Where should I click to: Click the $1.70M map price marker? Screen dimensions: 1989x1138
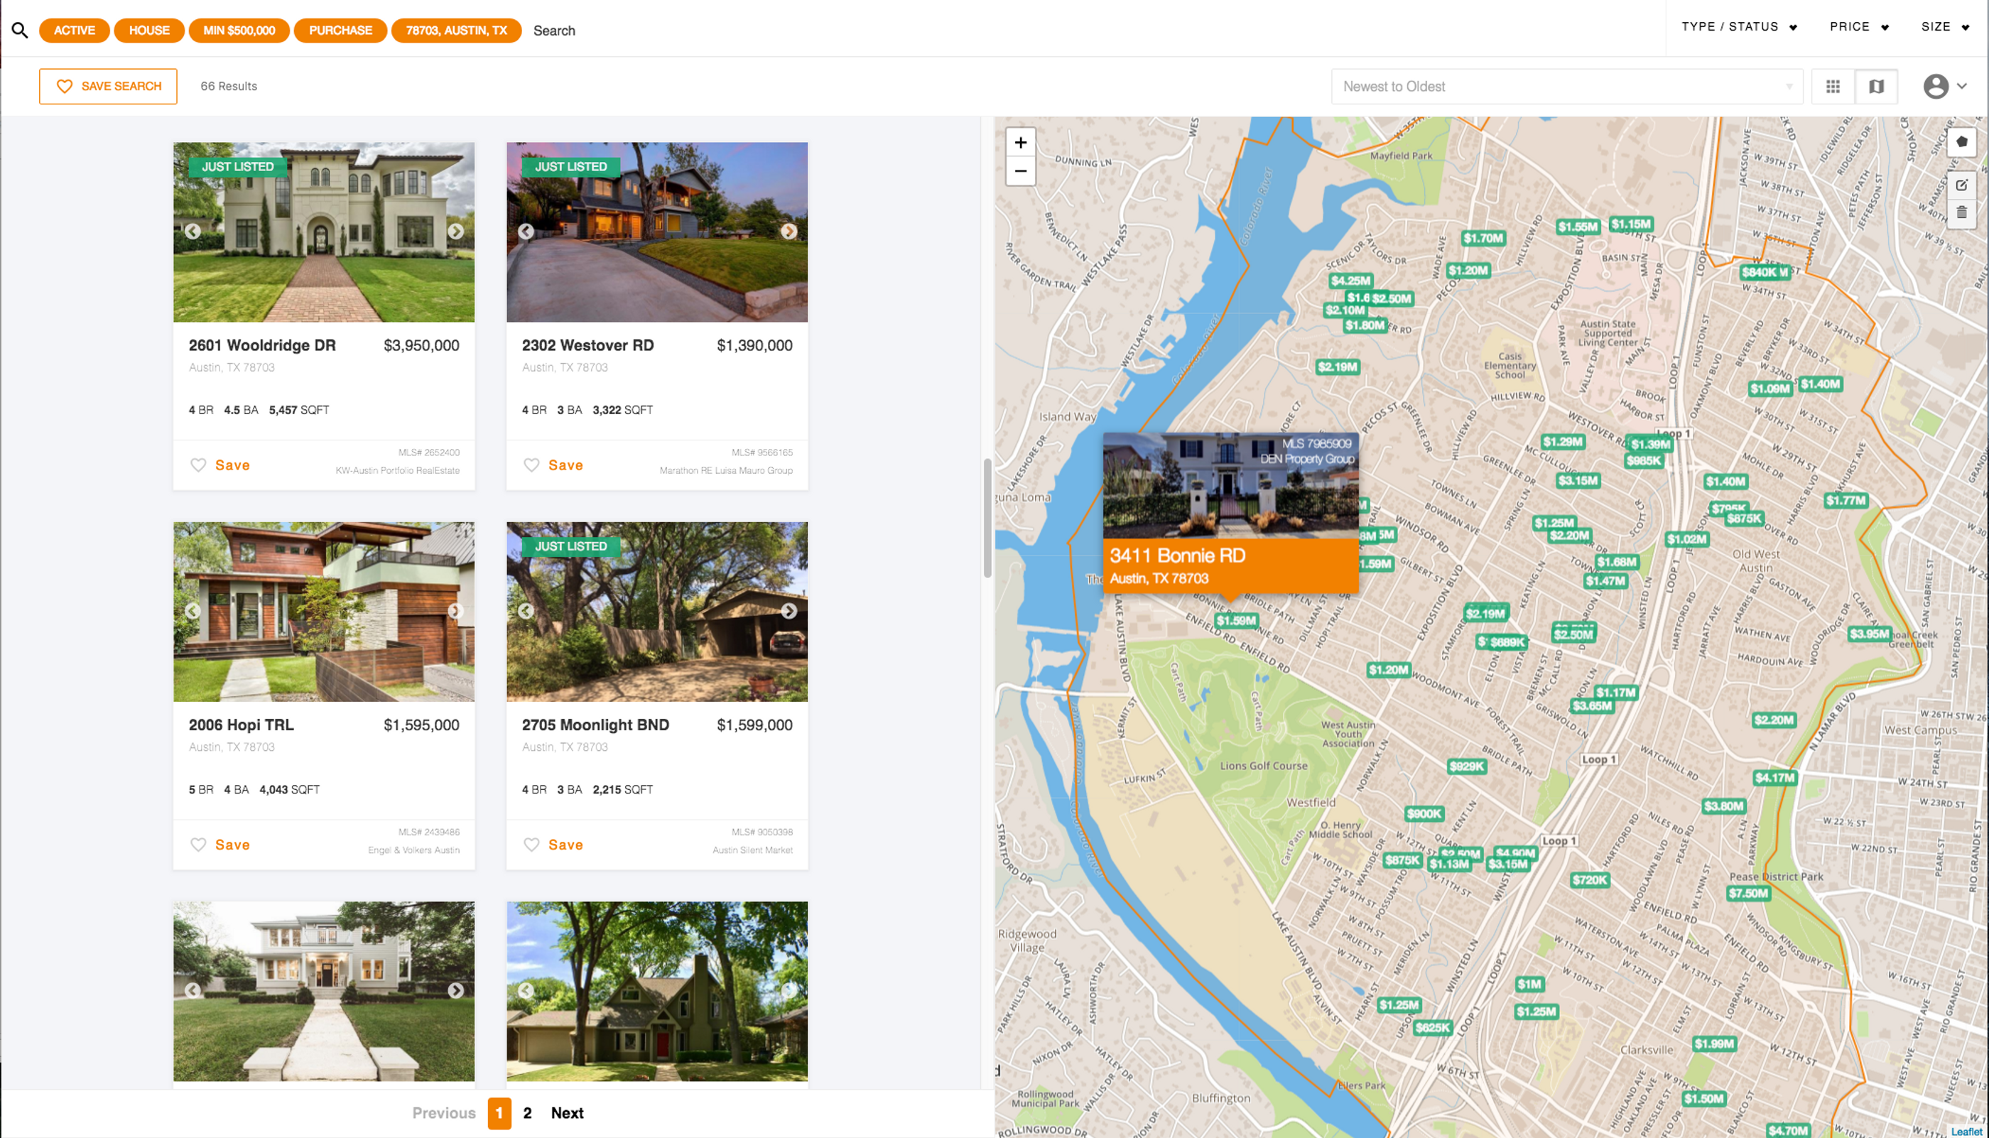coord(1483,239)
